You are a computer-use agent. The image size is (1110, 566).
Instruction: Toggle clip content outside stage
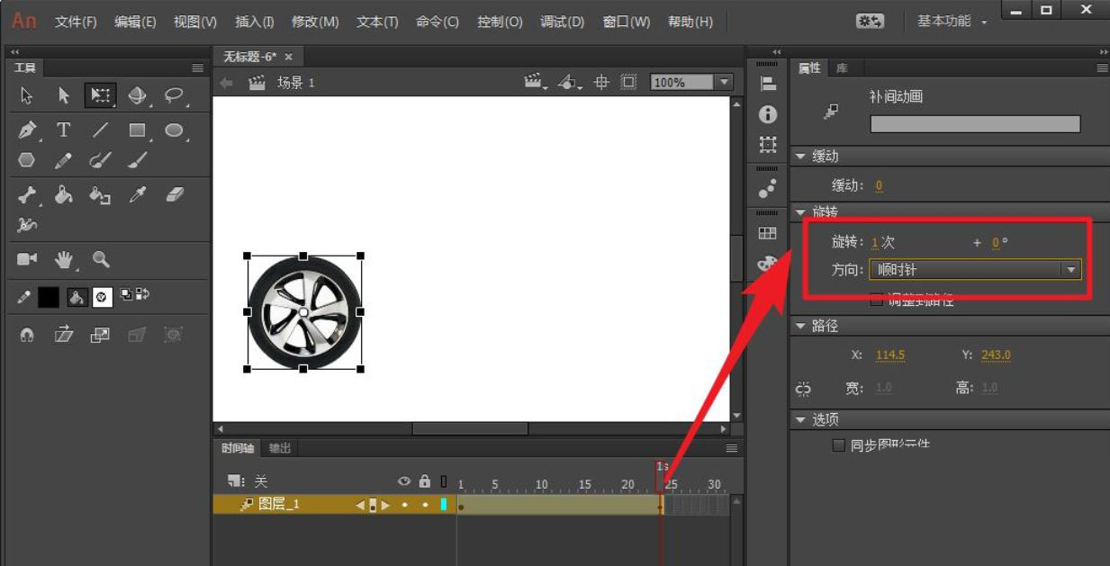pos(628,82)
